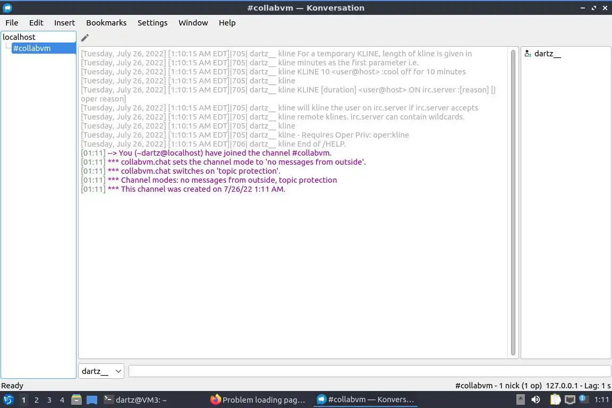Select localhost server in tab tree
Image resolution: width=612 pixels, height=408 pixels.
point(38,37)
